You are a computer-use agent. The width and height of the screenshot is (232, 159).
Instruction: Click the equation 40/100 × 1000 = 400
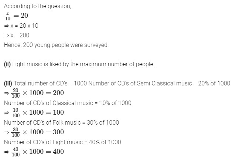pos(34,152)
